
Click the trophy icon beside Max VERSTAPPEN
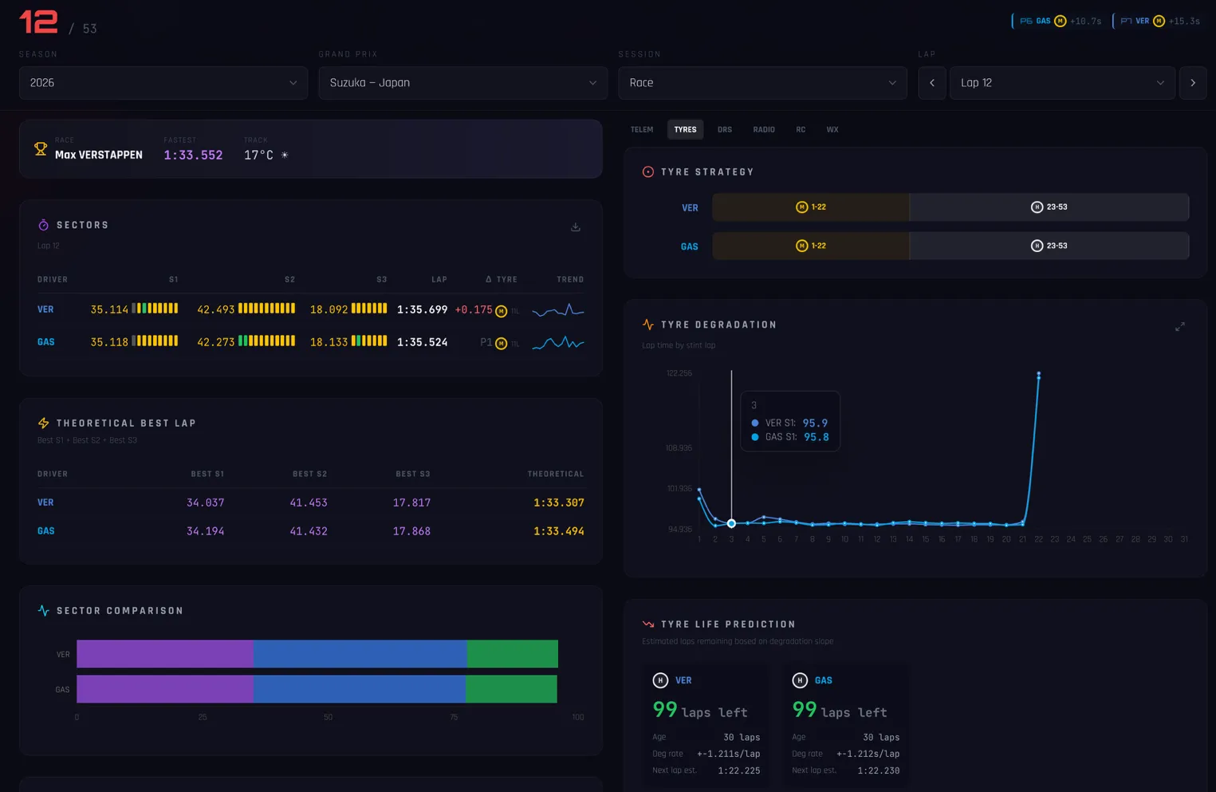click(41, 148)
